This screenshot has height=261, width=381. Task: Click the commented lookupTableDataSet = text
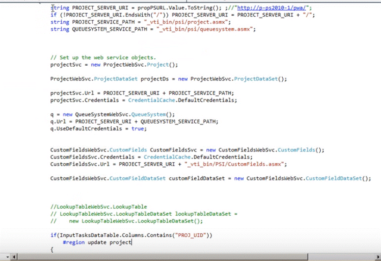tap(206, 214)
